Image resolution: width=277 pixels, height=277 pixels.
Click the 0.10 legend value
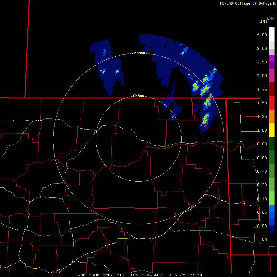(262, 199)
